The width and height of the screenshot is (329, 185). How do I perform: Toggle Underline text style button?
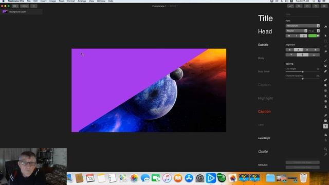coord(304,36)
